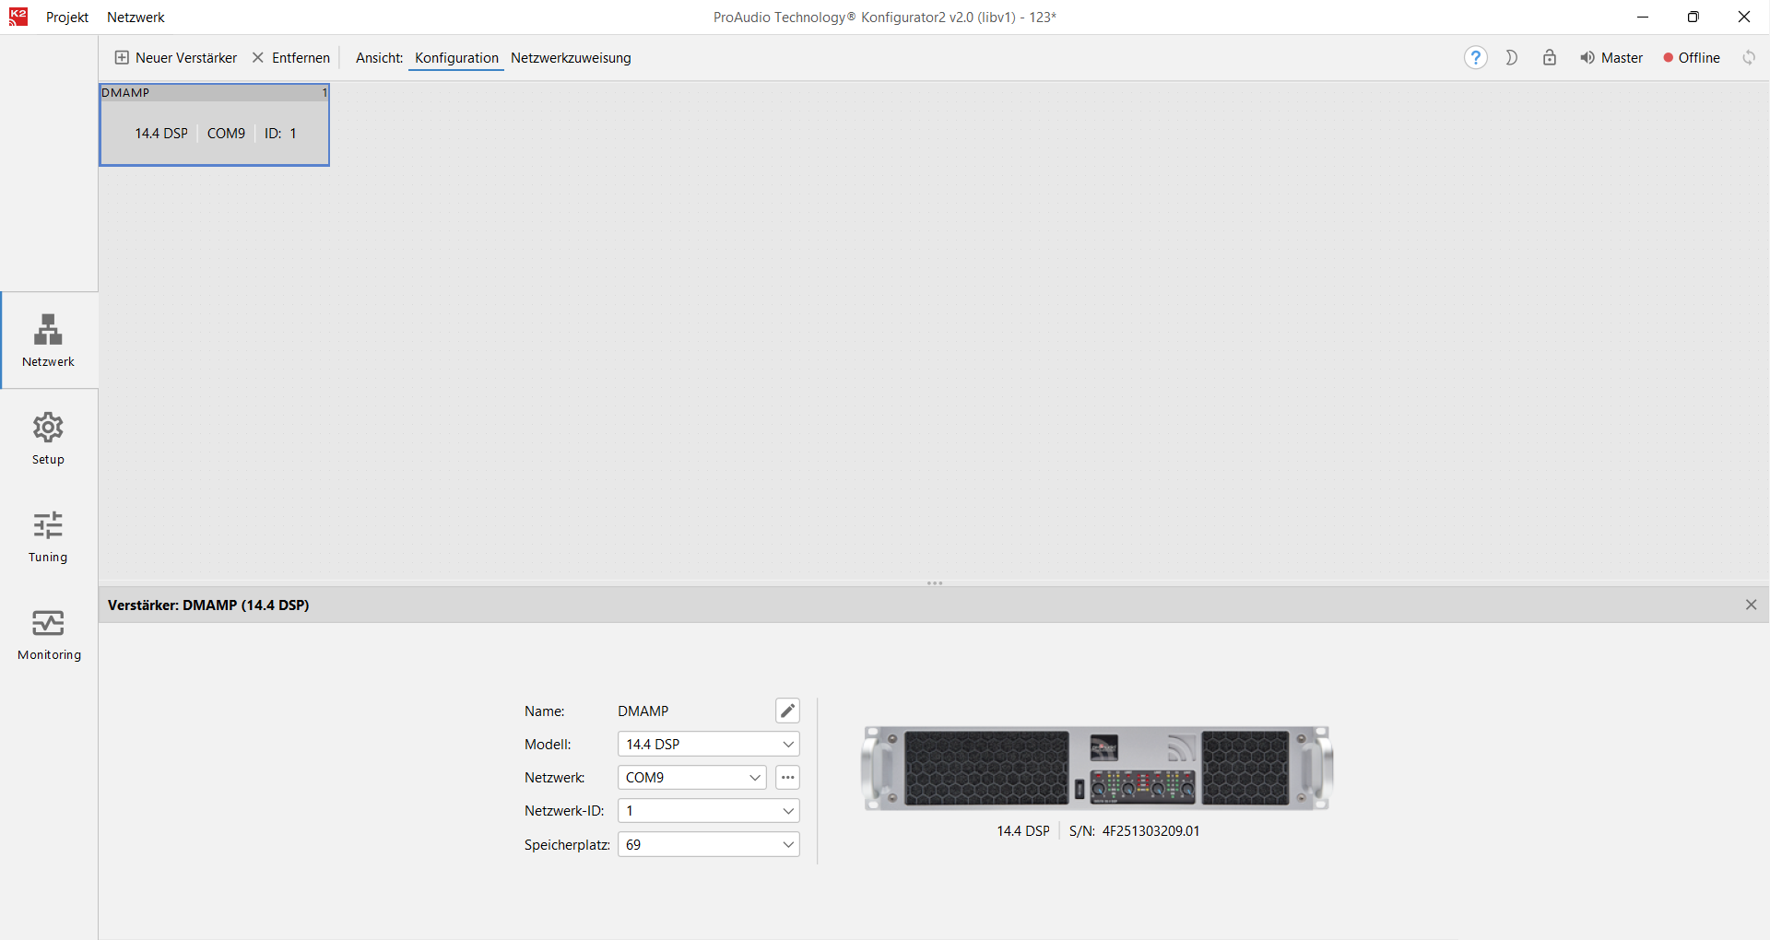Screen dimensions: 1770x940
Task: Toggle the Offline connection status
Action: [x=1692, y=58]
